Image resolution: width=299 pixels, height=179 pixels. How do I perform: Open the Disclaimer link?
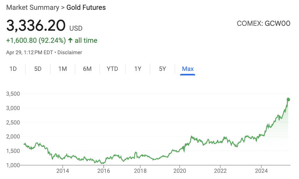pos(70,52)
